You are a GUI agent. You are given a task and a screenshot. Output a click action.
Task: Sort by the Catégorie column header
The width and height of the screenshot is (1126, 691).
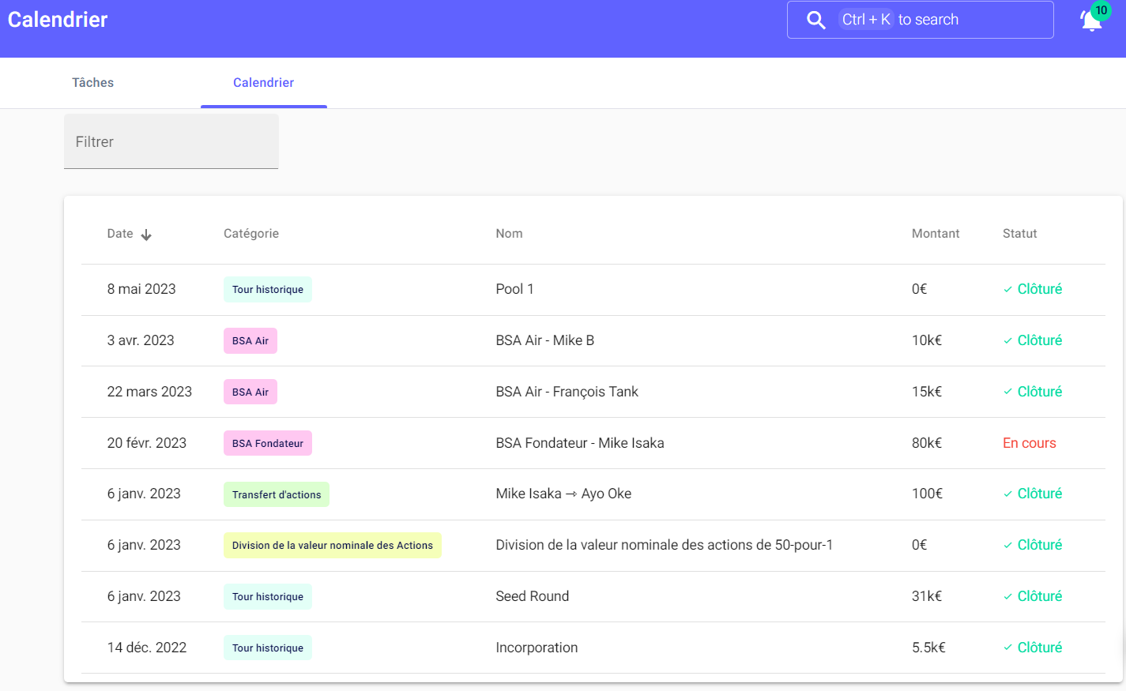[x=250, y=234]
